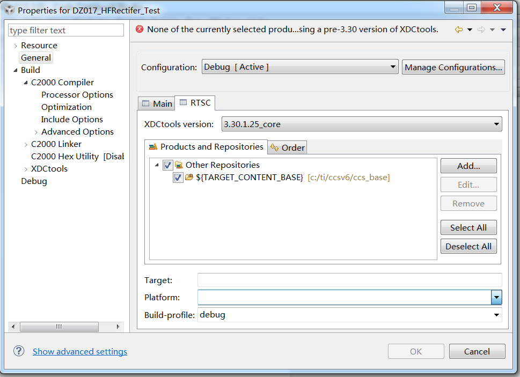The height and width of the screenshot is (377, 520).
Task: Open the XDCtools version dropdown
Action: click(362, 124)
